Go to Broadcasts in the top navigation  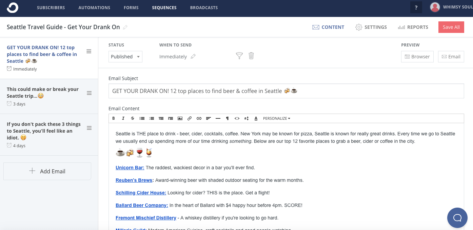coord(204,7)
